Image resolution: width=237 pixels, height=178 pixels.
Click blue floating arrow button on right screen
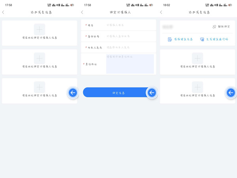click(231, 93)
